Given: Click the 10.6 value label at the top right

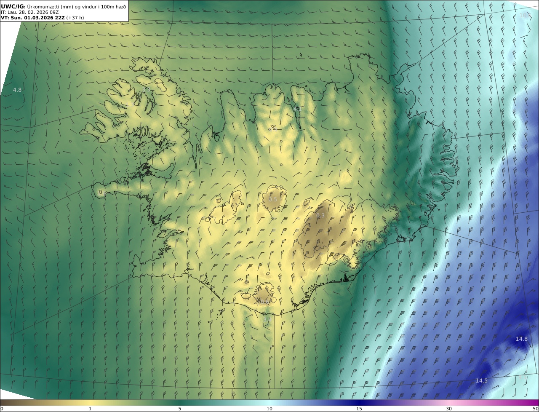Looking at the screenshot, I should tap(525, 16).
